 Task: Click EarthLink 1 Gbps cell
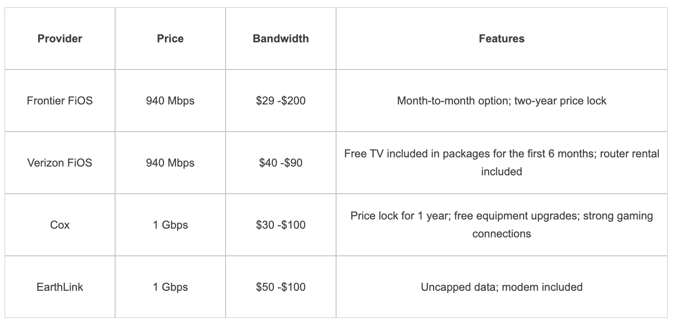pyautogui.click(x=170, y=287)
